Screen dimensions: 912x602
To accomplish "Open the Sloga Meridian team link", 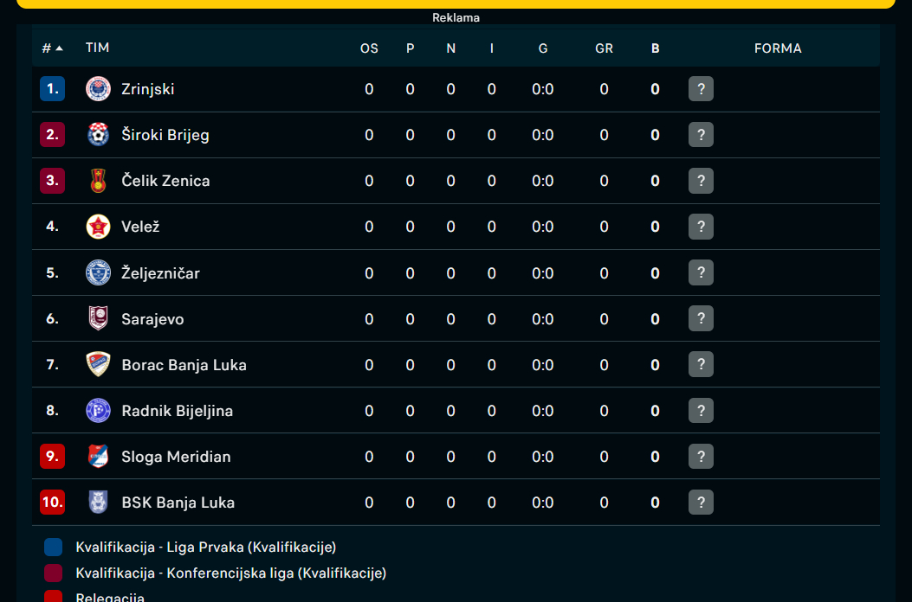I will point(176,457).
